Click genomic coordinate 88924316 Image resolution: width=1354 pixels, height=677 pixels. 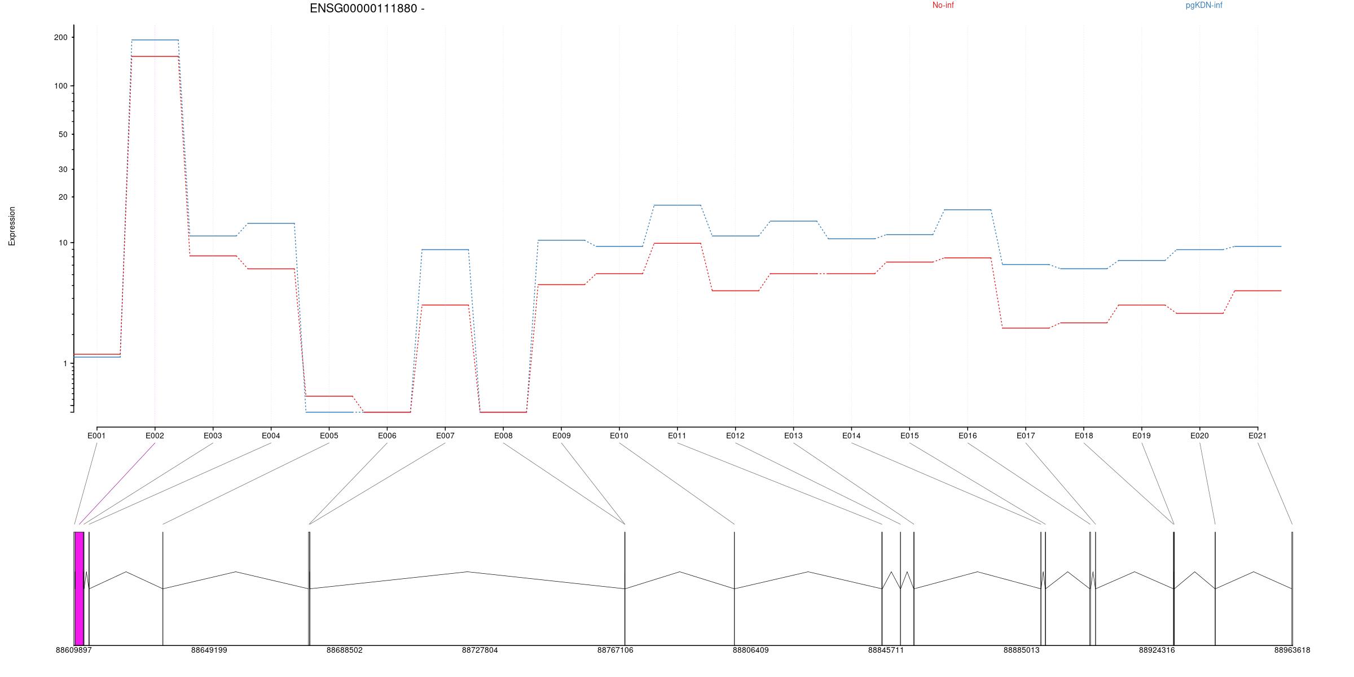pos(1157,650)
